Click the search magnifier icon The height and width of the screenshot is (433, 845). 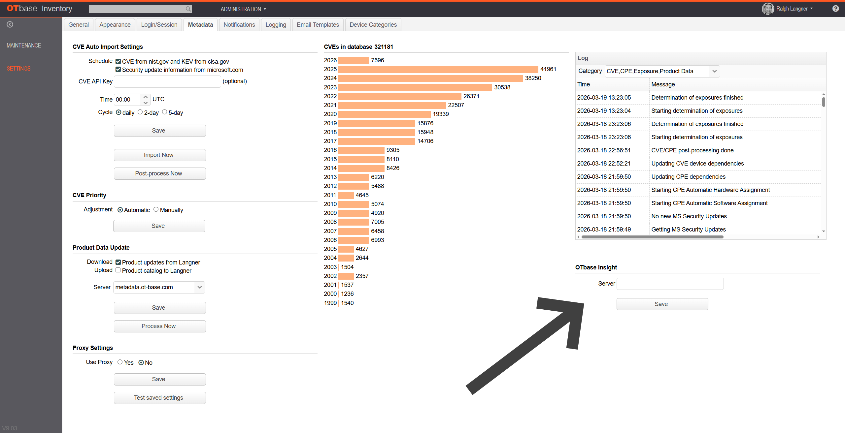pyautogui.click(x=188, y=9)
